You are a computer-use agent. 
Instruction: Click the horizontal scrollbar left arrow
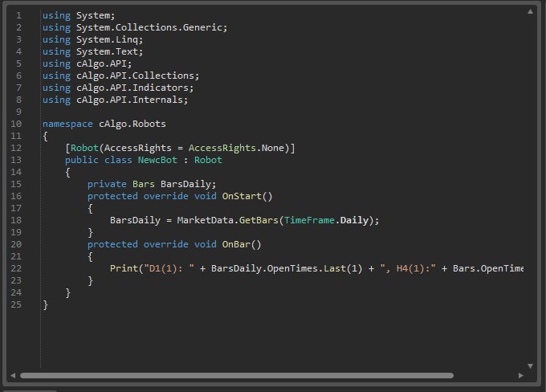click(13, 375)
